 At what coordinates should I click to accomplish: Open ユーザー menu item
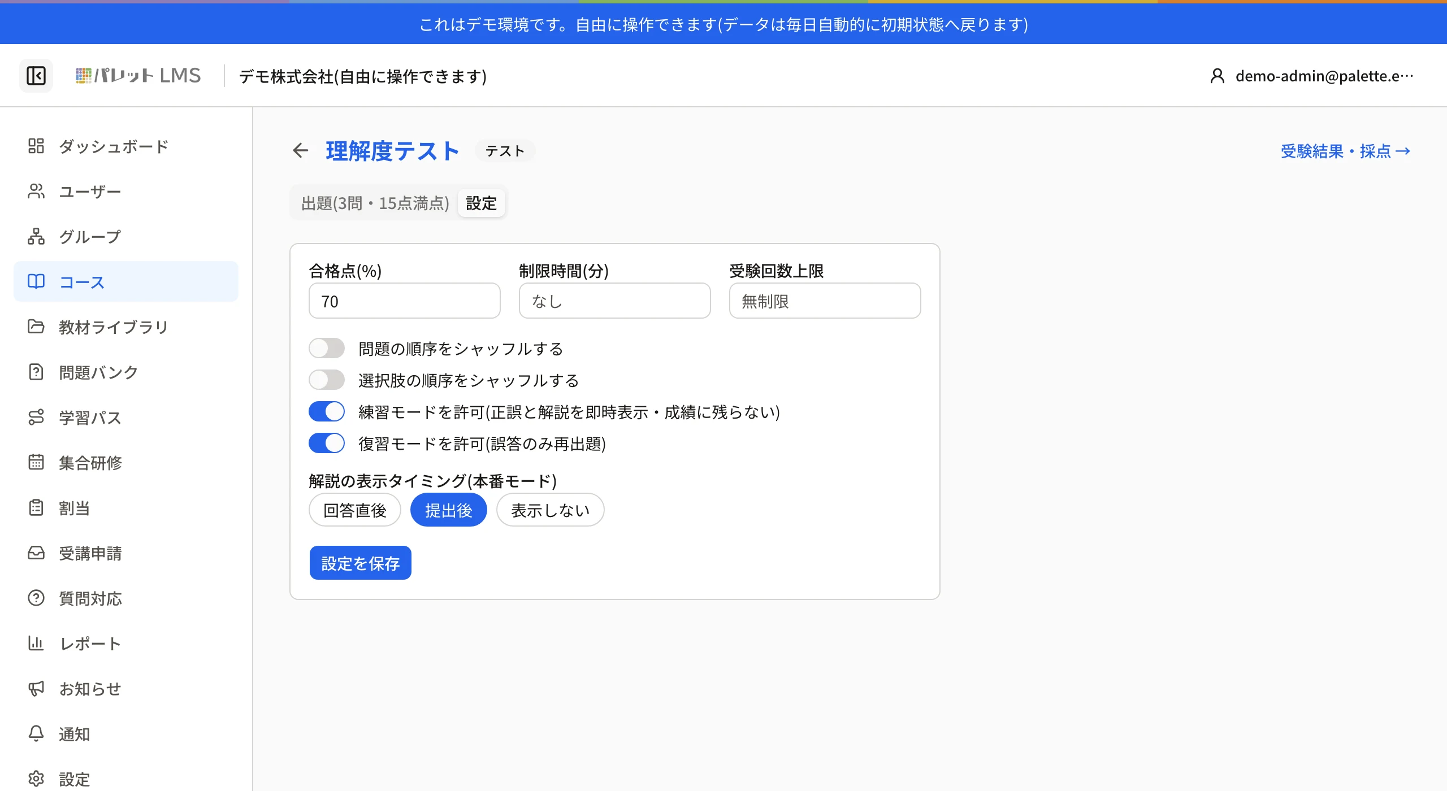pos(126,191)
